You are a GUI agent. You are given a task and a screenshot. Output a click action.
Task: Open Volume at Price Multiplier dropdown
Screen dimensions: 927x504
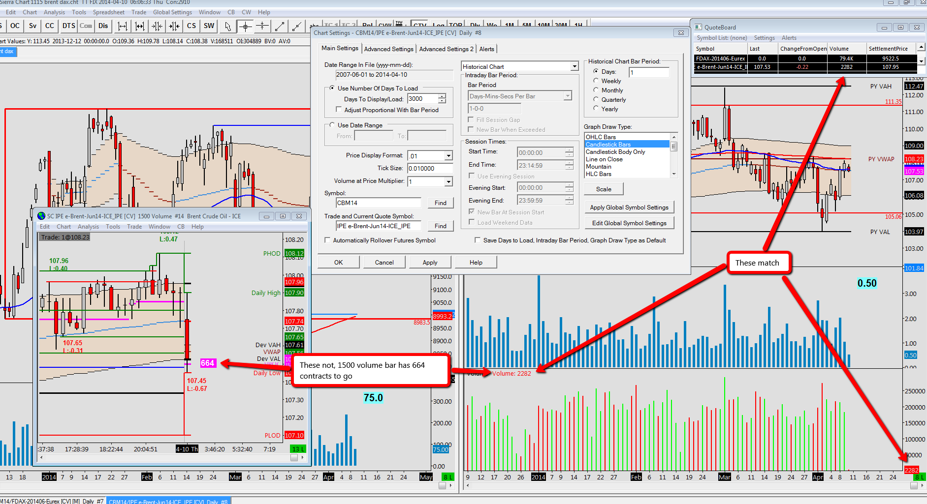[x=448, y=182]
